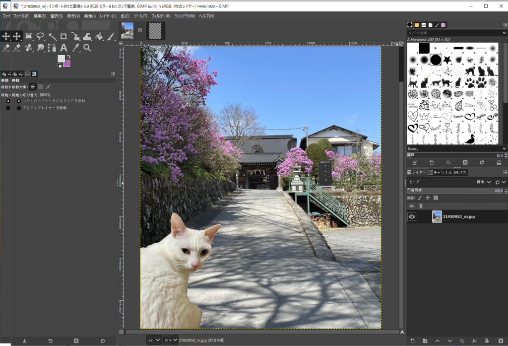Viewport: 508px width, 346px height.
Task: Open the 50% zoom level dropdown
Action: pos(170,340)
